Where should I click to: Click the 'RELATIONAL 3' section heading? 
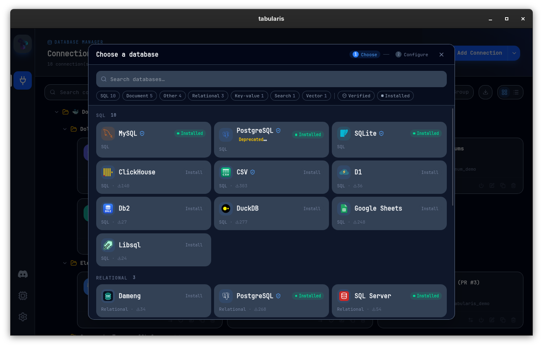tap(116, 278)
